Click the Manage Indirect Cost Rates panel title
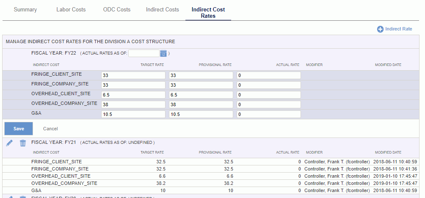Viewport: 425px width, 198px height. (x=90, y=42)
